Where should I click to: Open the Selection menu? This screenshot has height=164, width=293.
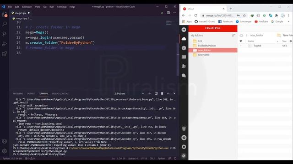click(27, 7)
